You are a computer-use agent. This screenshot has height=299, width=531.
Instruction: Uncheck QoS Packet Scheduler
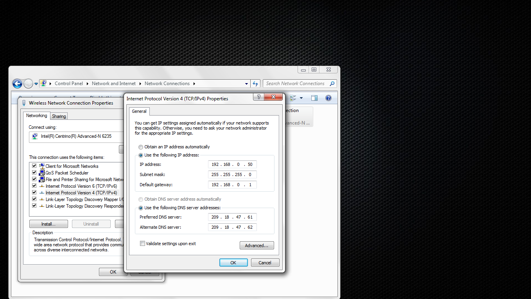(x=34, y=172)
